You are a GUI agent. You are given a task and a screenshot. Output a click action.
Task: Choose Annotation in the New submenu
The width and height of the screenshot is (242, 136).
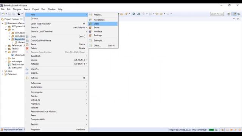[x=103, y=20]
